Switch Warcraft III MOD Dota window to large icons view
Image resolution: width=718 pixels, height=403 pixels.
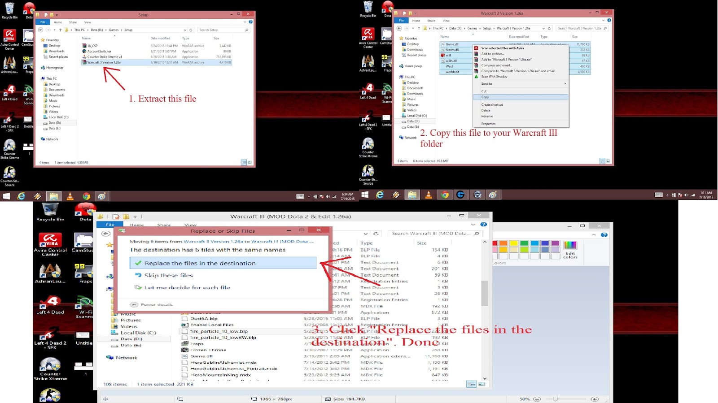482,384
